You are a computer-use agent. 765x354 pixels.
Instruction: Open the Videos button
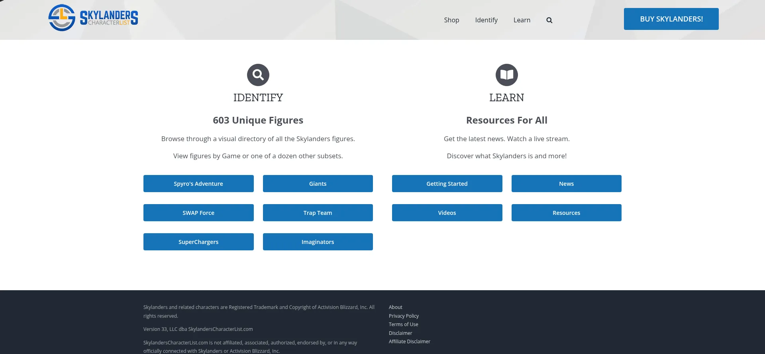tap(447, 213)
